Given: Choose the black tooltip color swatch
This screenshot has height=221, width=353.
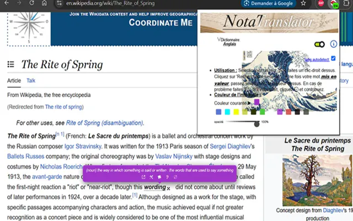Looking at the screenshot, I should click(297, 112).
